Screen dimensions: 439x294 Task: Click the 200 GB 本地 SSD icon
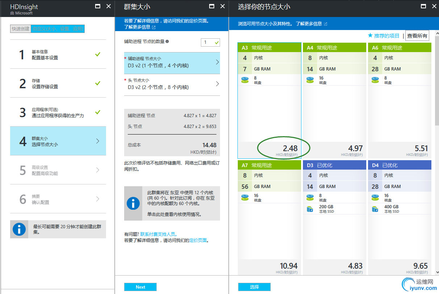310,209
